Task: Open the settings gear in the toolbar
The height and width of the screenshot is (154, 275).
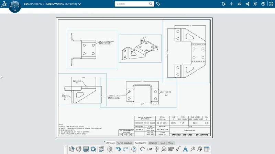Action: coord(110,149)
